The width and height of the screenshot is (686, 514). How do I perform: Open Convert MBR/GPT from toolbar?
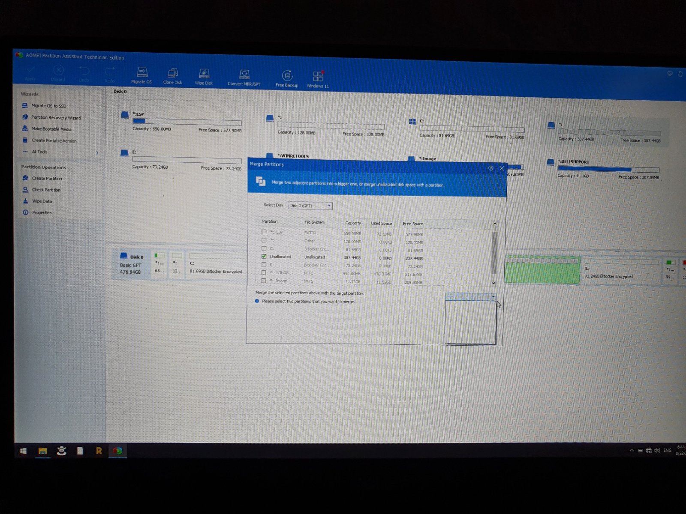coord(244,78)
